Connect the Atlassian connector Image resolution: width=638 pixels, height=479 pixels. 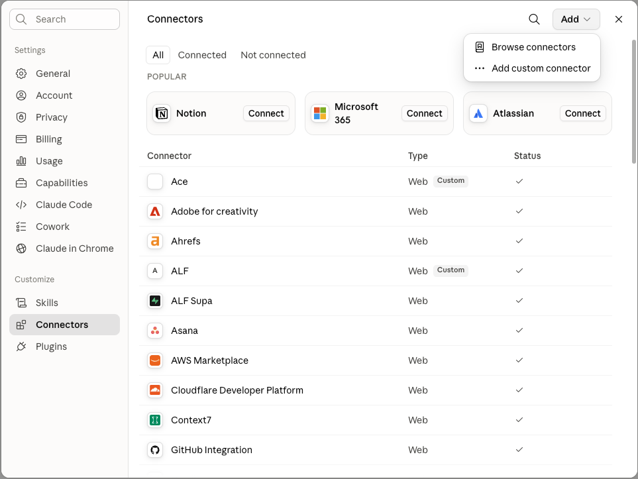(x=582, y=113)
